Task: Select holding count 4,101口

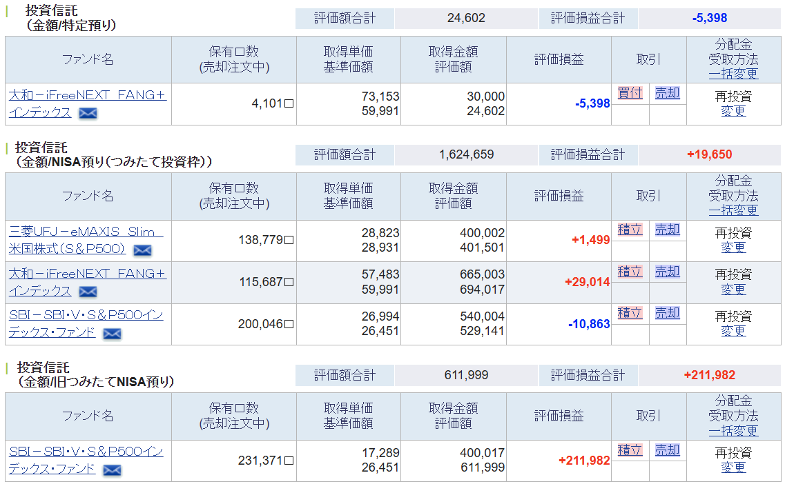Action: click(272, 103)
